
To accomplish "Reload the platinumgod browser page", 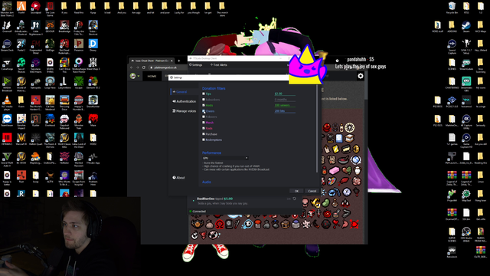I will (x=144, y=67).
